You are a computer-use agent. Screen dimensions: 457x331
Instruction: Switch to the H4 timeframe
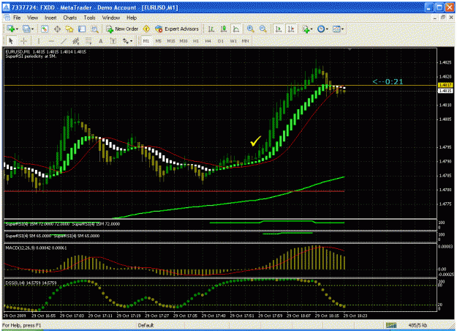[x=208, y=41]
